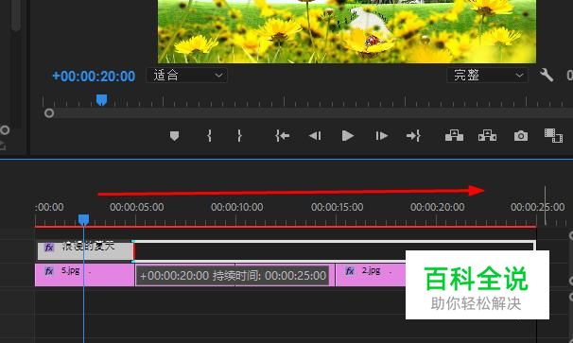Step forward one frame
Screen dimensions: 573x343
[381, 136]
